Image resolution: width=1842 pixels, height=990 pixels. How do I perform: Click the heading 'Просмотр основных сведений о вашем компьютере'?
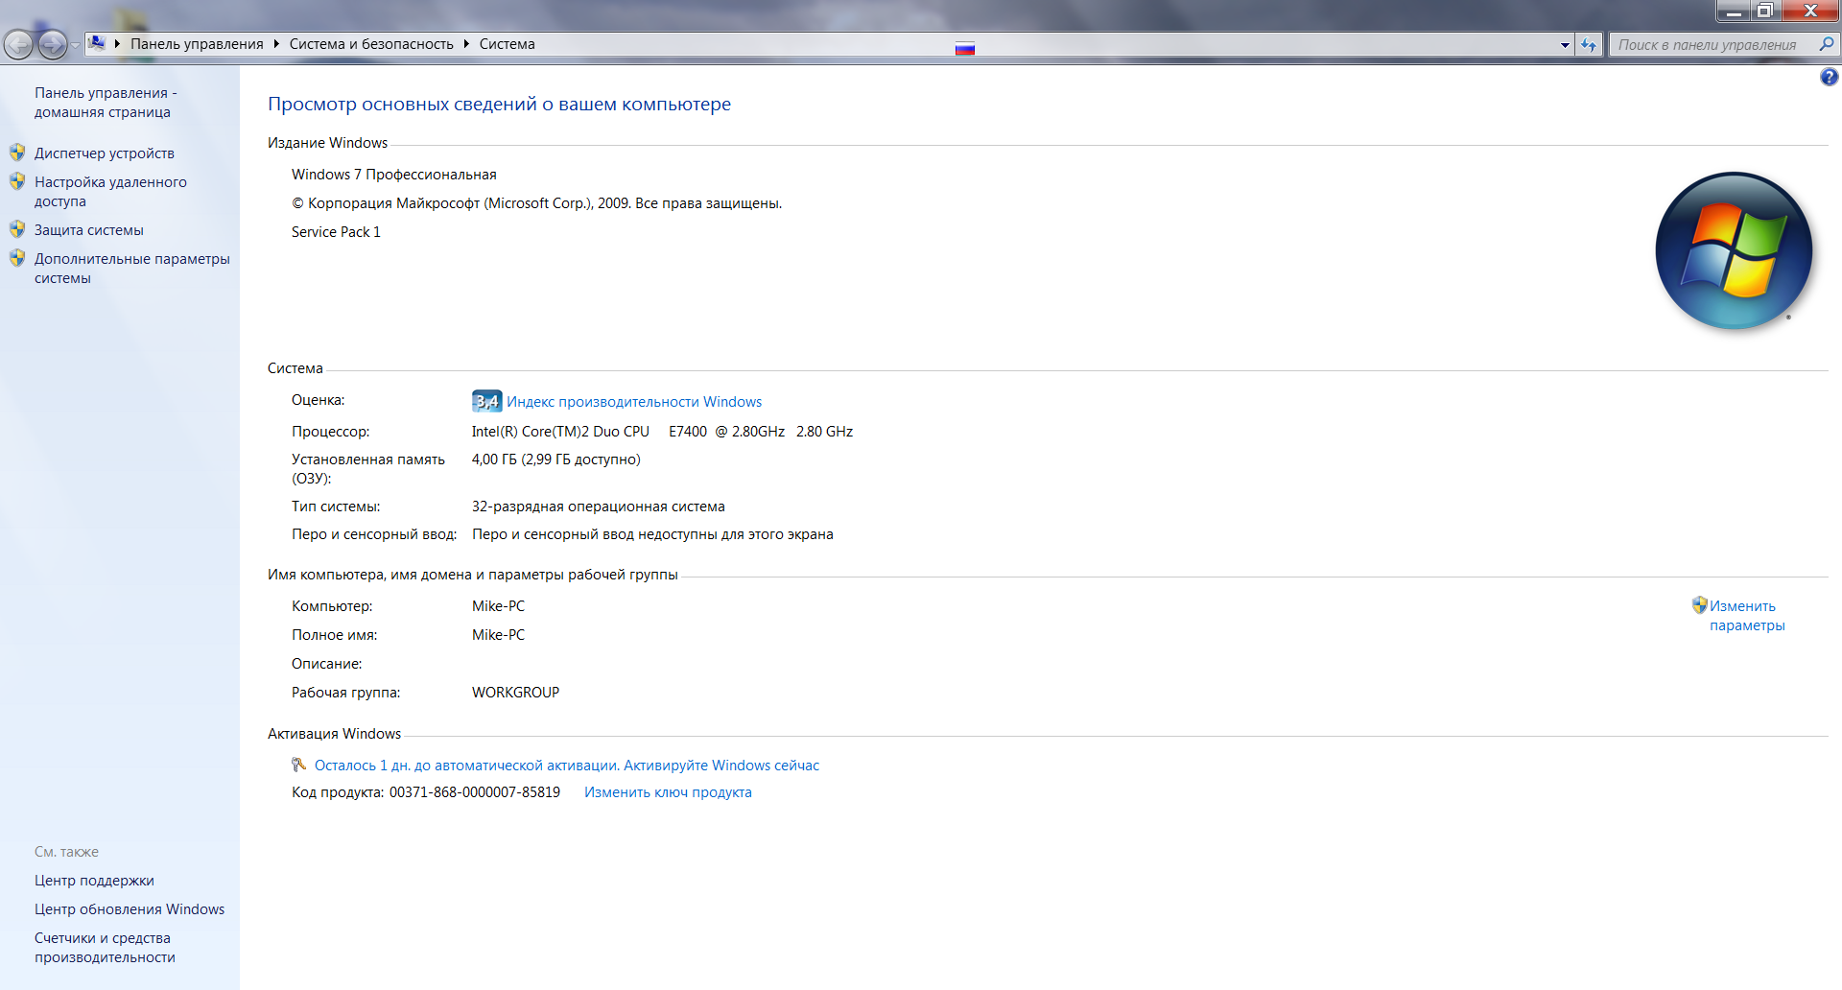click(499, 104)
